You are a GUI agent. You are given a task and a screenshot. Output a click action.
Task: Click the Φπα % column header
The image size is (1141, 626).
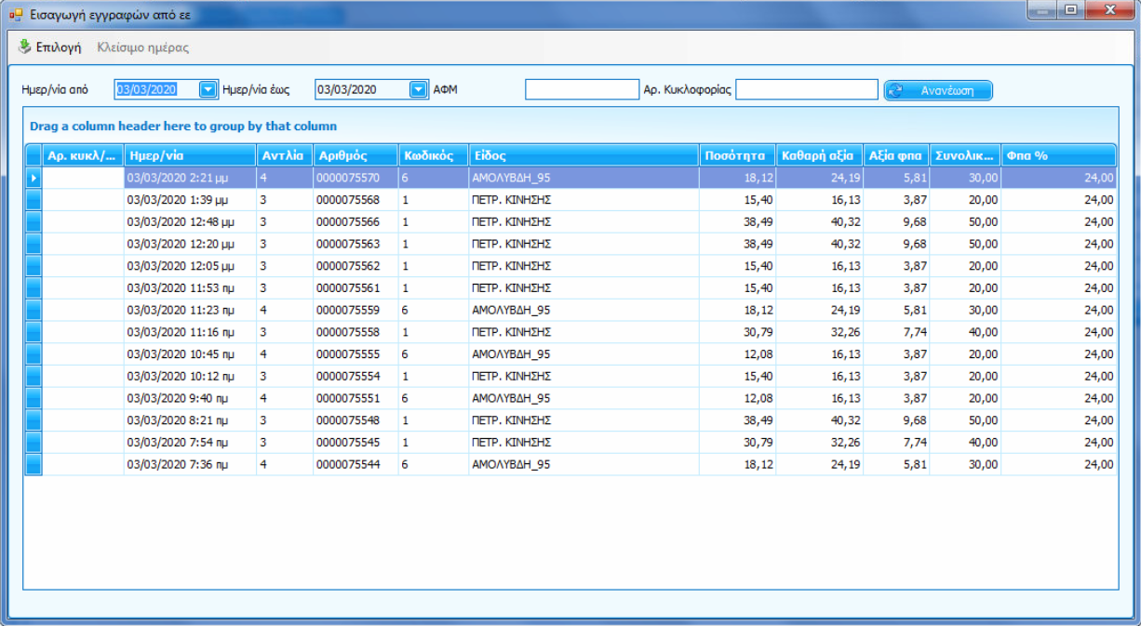pos(1058,155)
